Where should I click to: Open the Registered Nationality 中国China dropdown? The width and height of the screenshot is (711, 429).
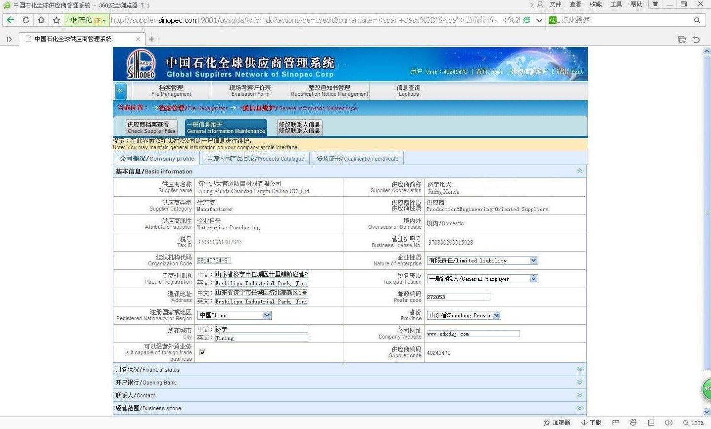(235, 315)
